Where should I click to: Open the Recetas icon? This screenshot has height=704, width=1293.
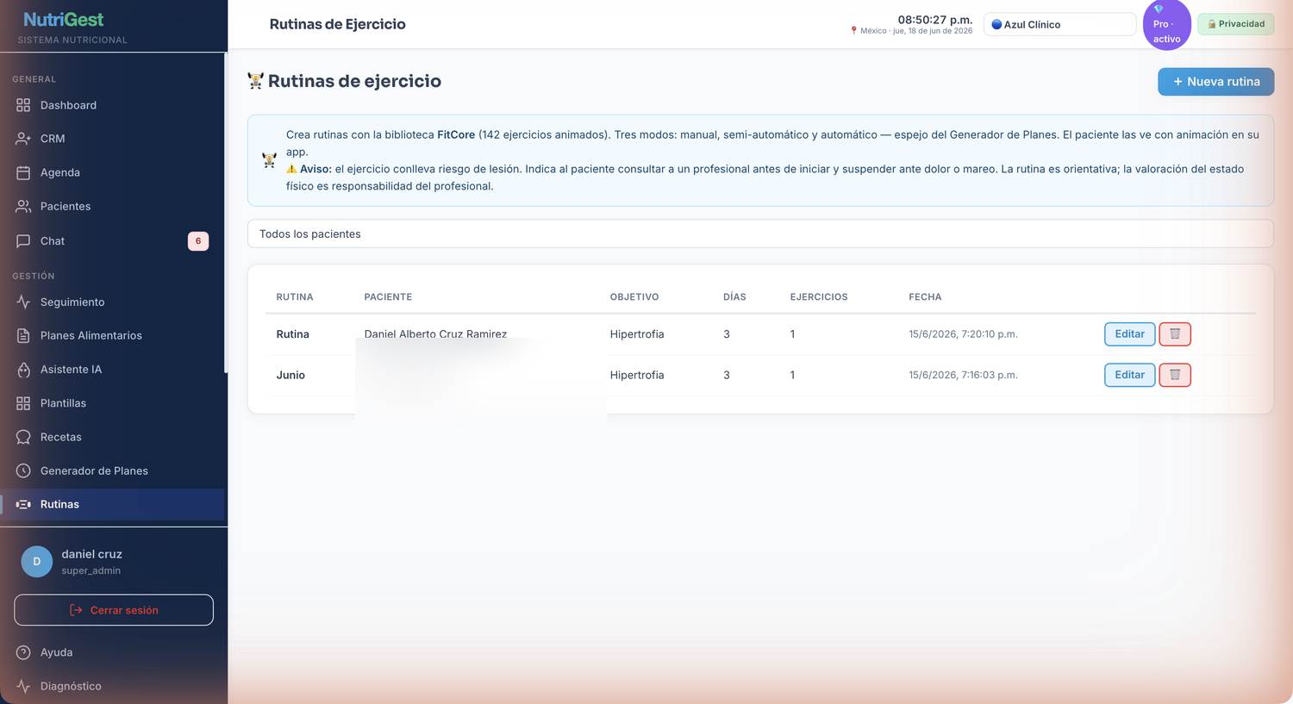[x=23, y=437]
